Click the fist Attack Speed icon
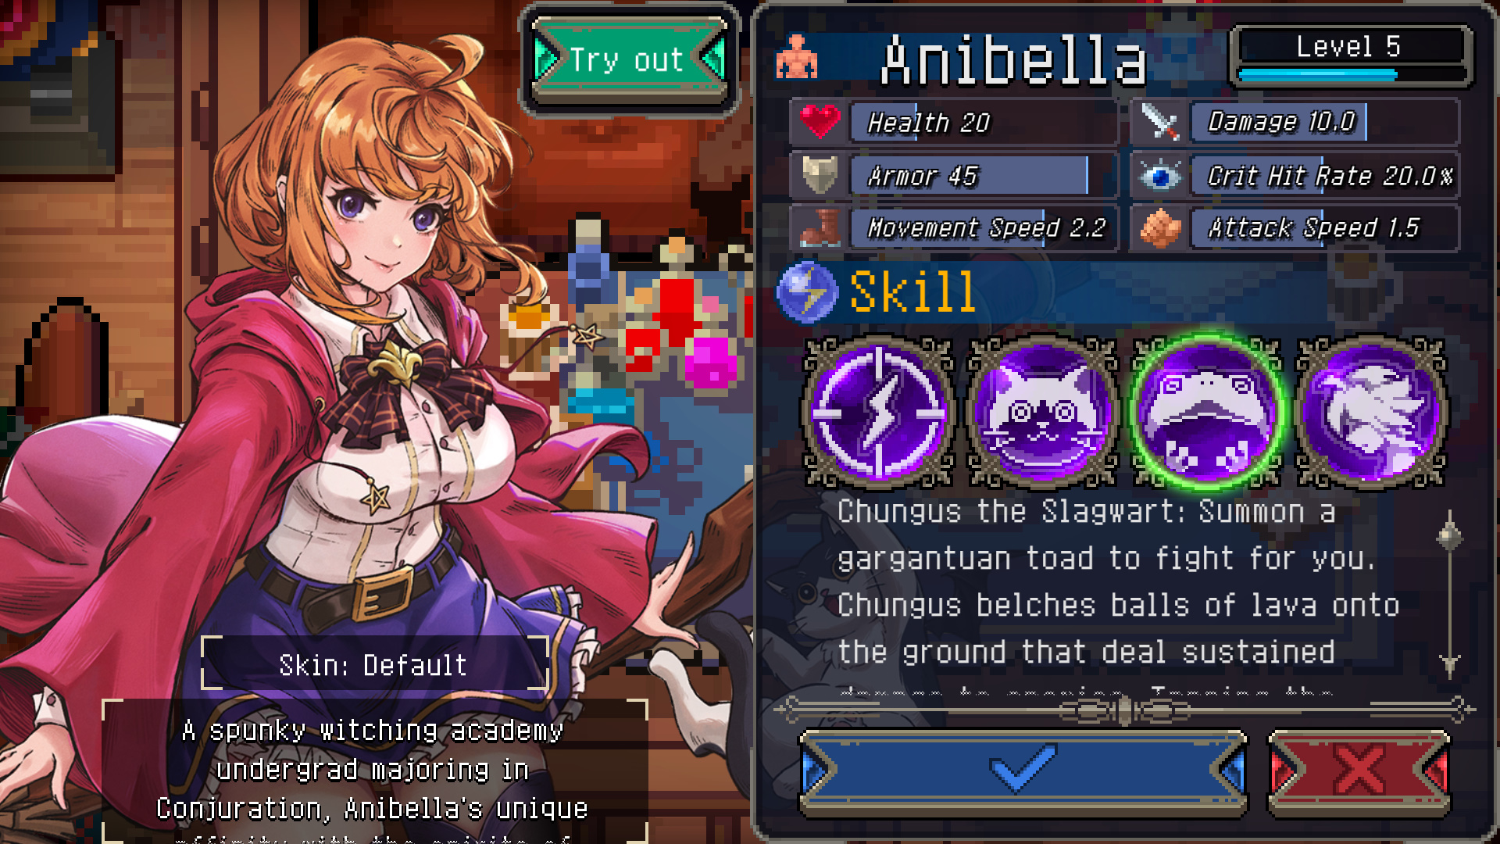The image size is (1500, 844). tap(1160, 227)
